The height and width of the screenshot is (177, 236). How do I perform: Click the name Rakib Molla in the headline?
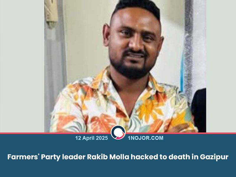click(x=108, y=157)
